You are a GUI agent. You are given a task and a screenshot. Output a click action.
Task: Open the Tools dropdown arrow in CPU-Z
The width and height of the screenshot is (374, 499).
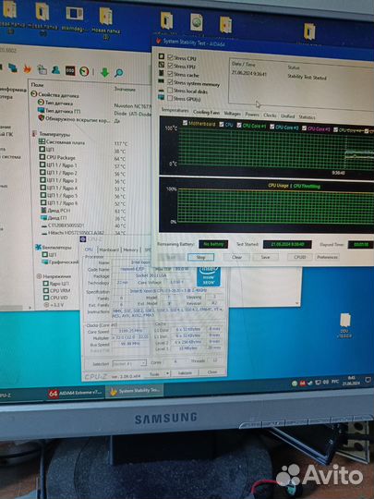click(167, 374)
